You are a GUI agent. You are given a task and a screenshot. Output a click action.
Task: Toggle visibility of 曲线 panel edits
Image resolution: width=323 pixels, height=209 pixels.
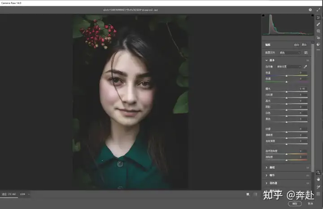(x=308, y=168)
